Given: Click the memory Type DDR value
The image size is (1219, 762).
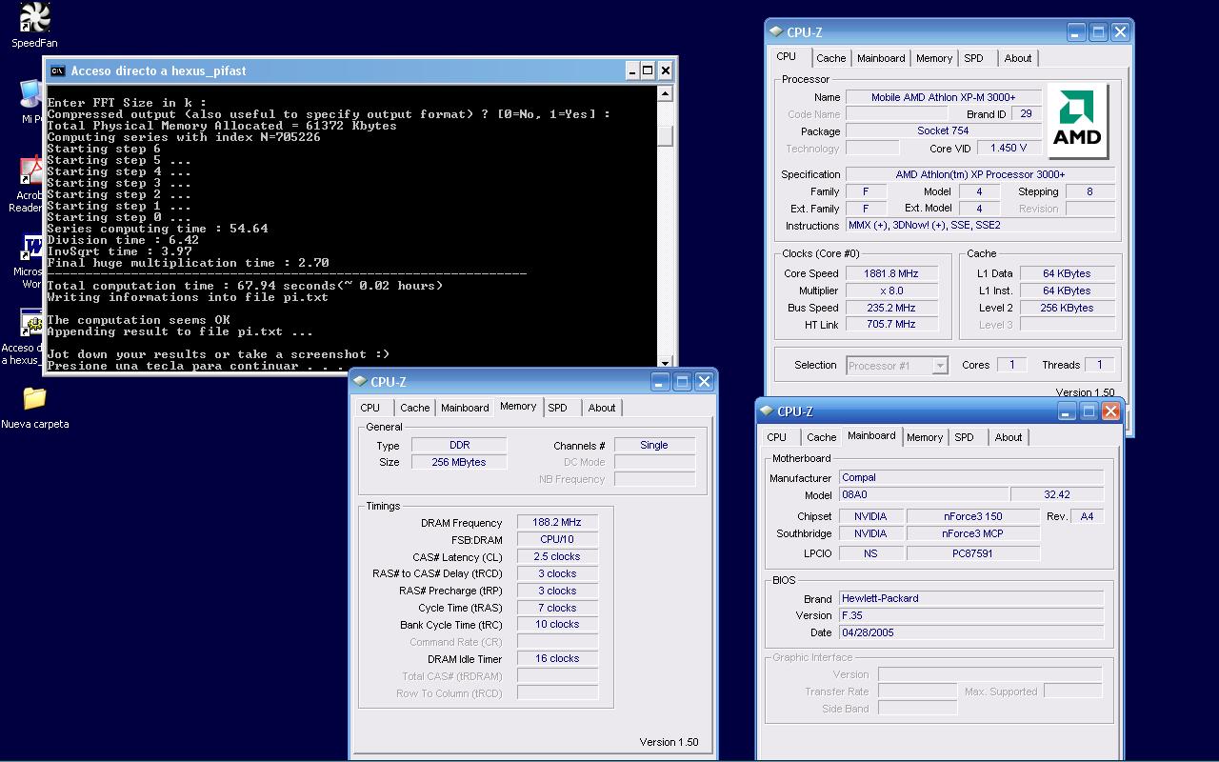Looking at the screenshot, I should click(x=459, y=445).
